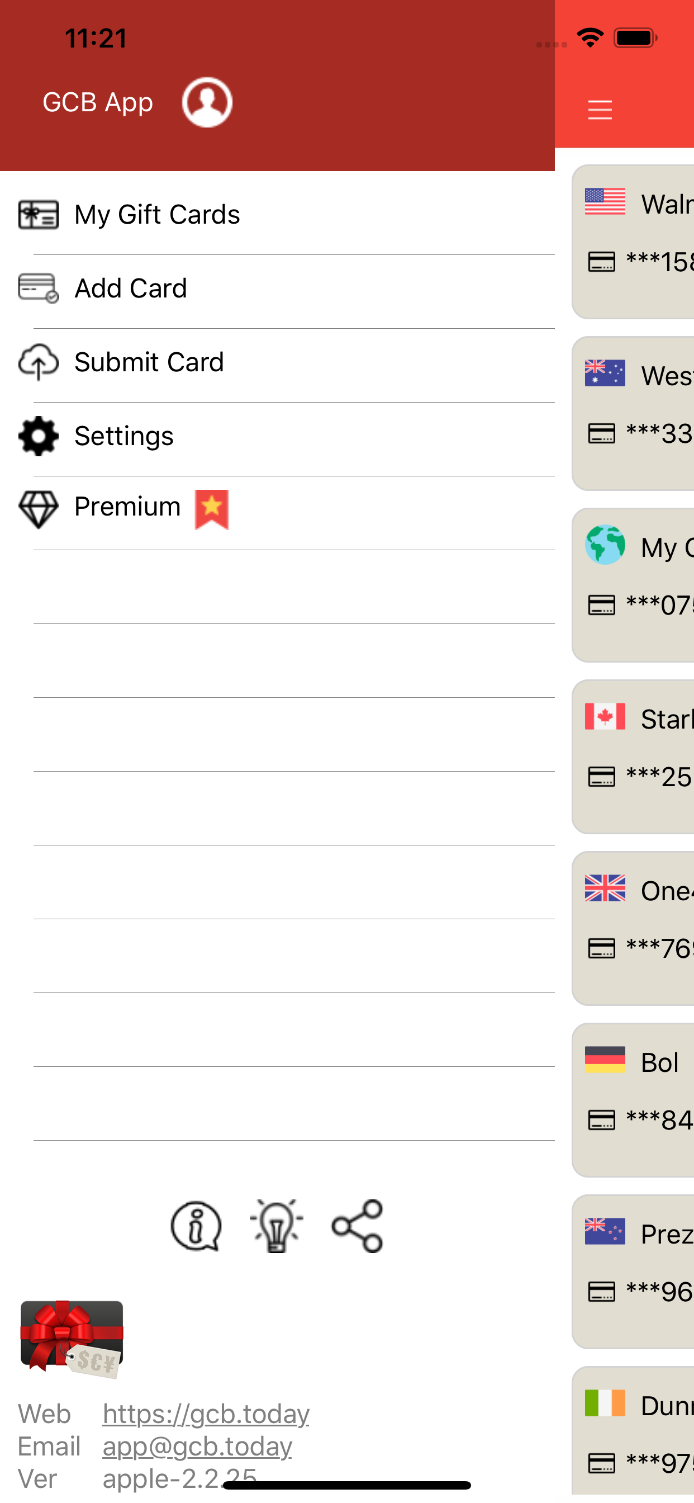694x1503 pixels.
Task: Open Premium menu entry
Action: click(278, 510)
